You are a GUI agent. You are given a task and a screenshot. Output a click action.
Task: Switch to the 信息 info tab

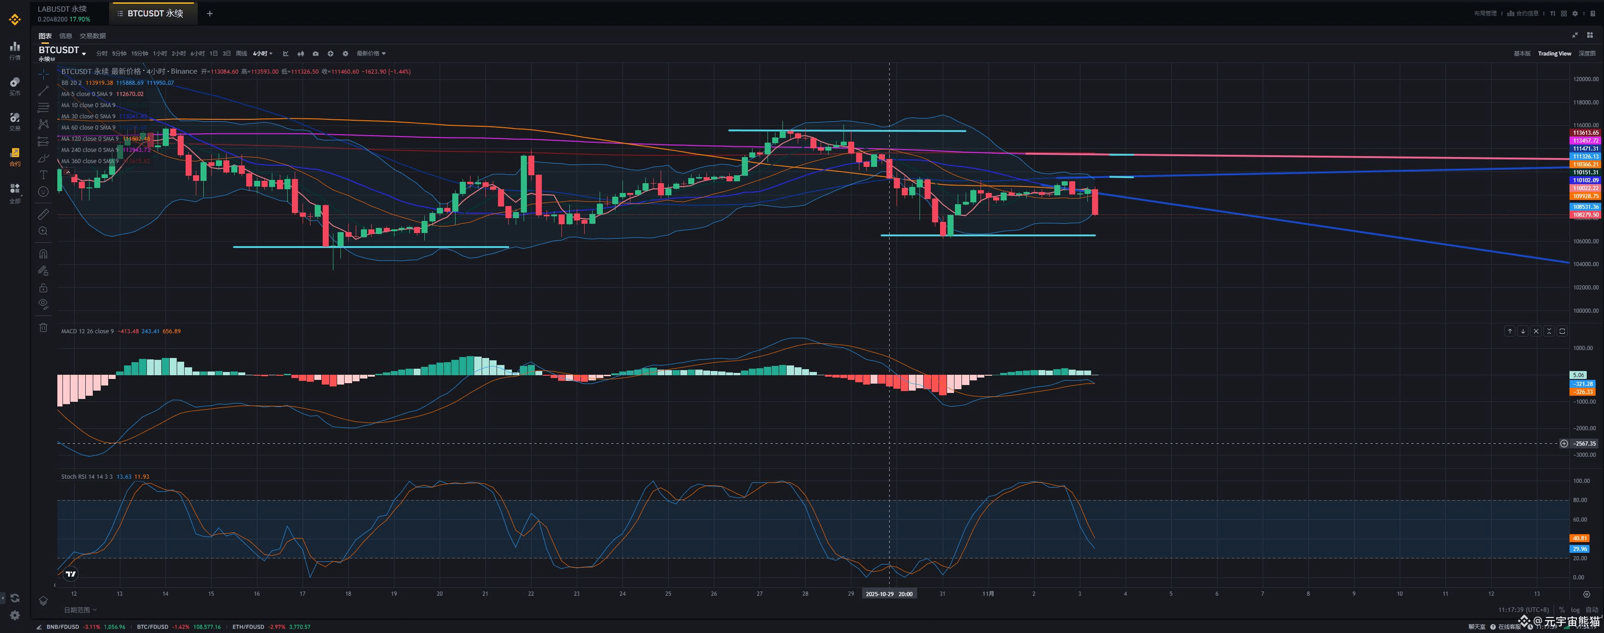[65, 35]
